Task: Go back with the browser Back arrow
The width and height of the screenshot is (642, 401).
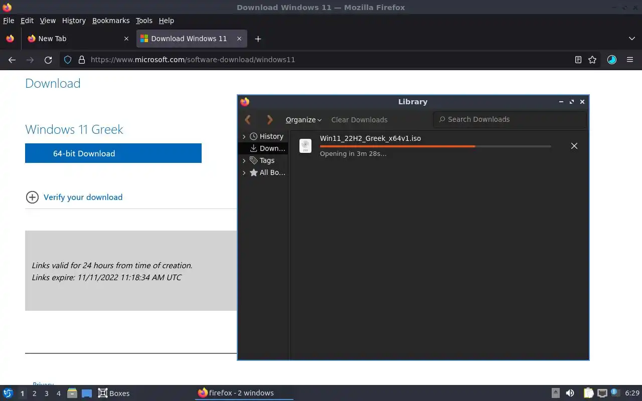Action: [12, 60]
